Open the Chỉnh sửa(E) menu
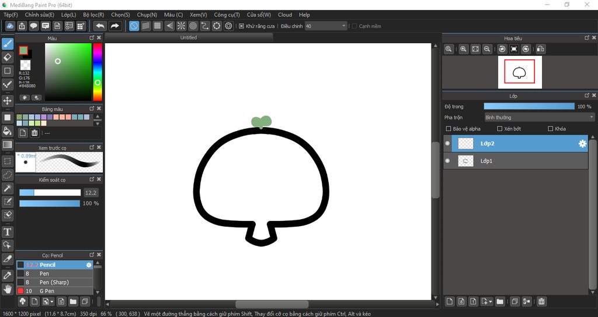This screenshot has width=598, height=317. (40, 15)
